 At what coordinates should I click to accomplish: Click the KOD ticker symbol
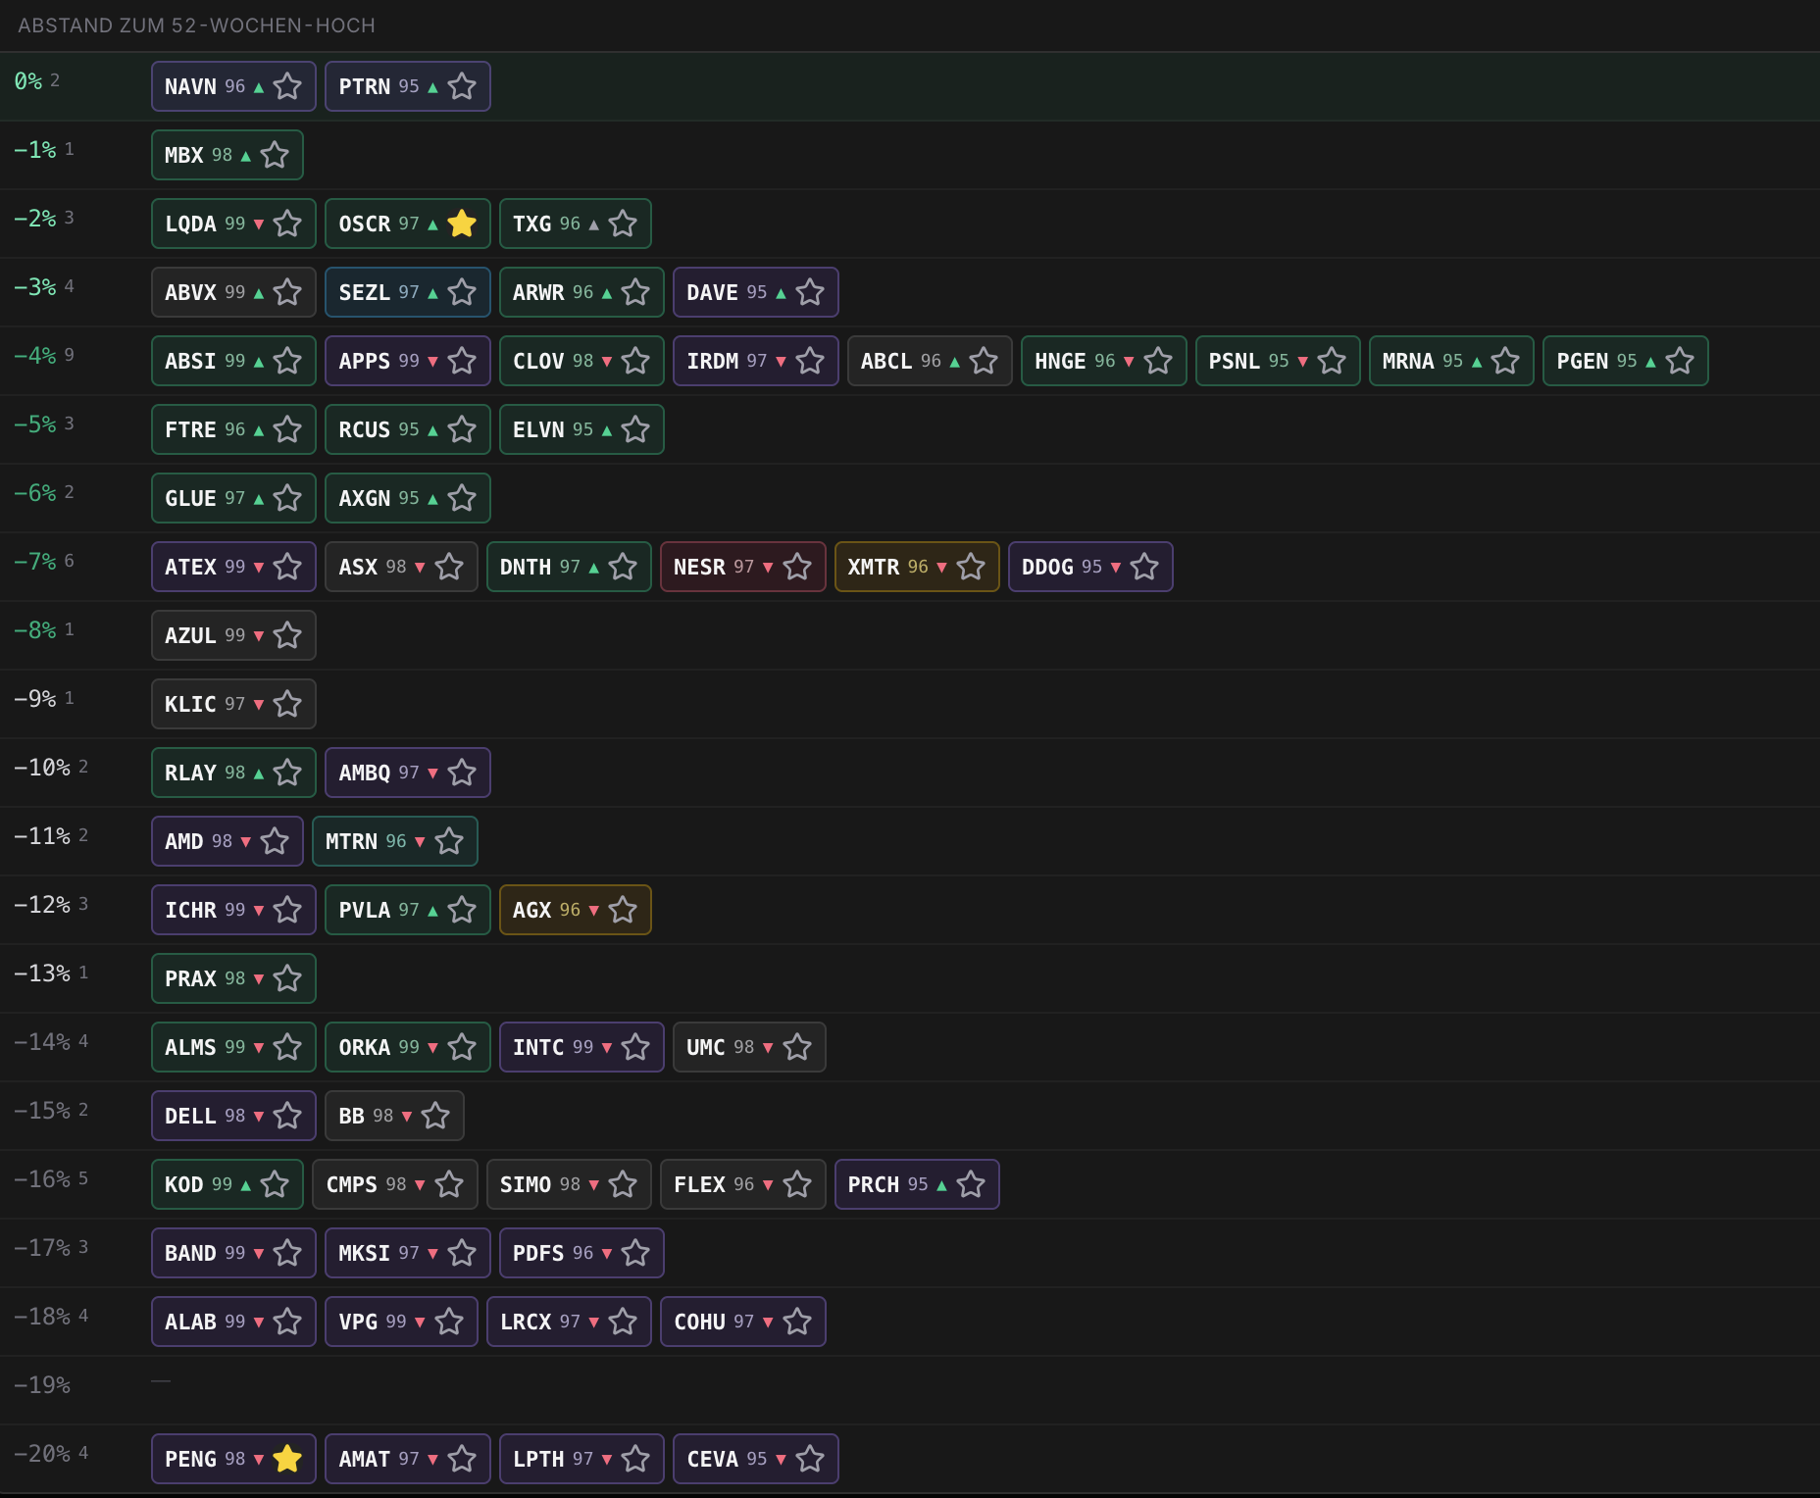click(x=184, y=1184)
